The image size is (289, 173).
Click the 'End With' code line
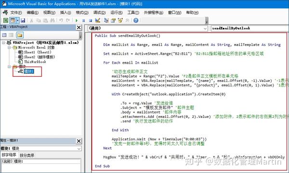(x=120, y=130)
